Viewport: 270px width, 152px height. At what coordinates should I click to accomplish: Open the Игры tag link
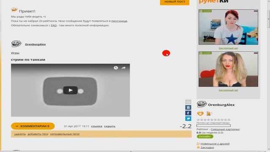pos(15,53)
